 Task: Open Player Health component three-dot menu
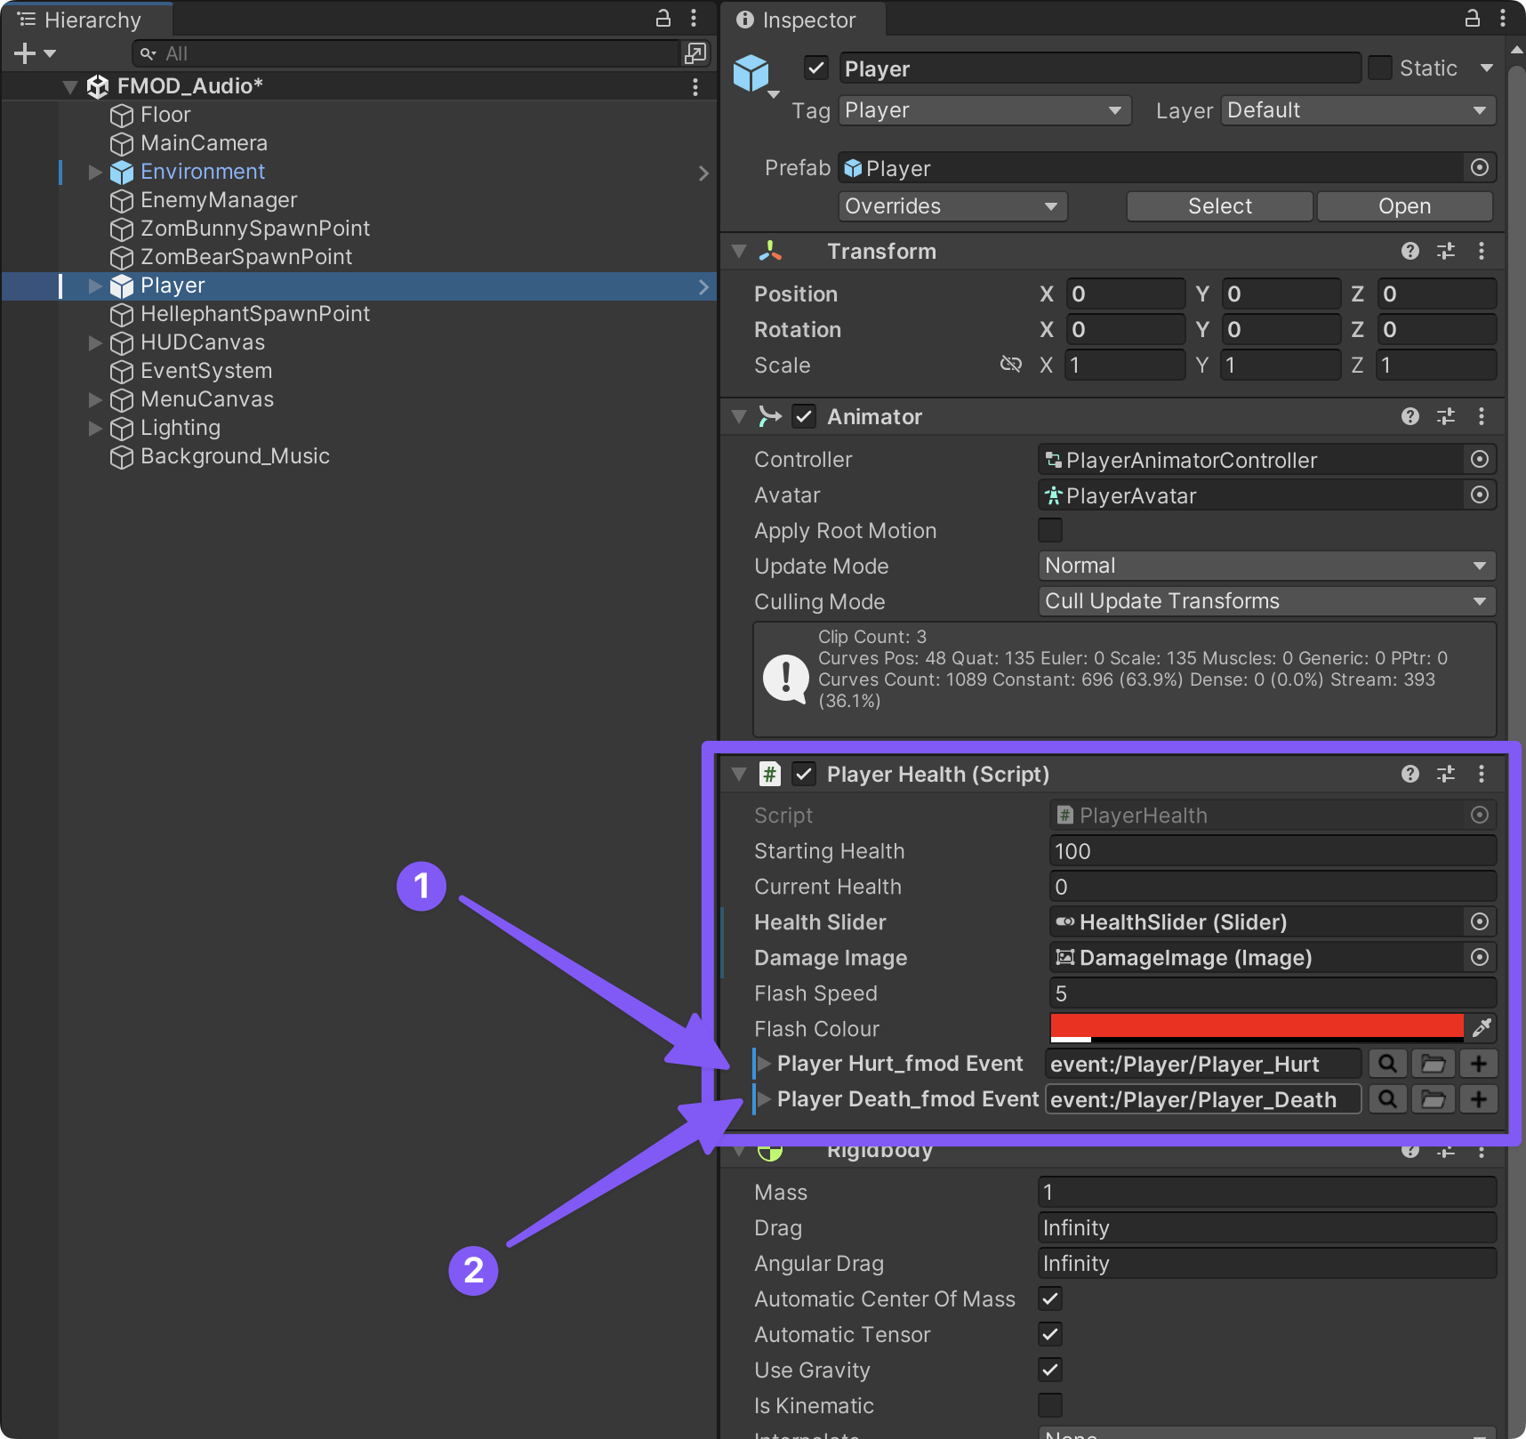(x=1481, y=774)
